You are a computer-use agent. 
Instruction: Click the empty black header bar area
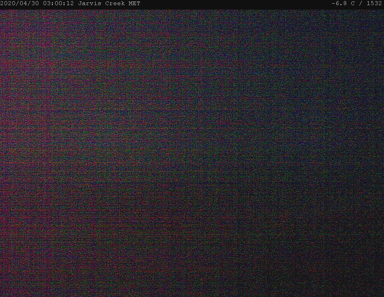click(x=234, y=4)
